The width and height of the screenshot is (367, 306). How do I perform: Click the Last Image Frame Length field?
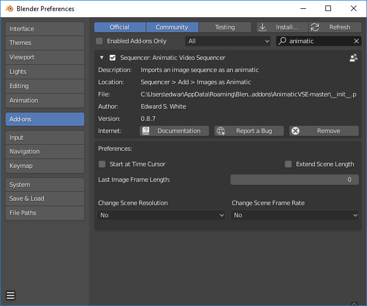[x=294, y=180]
